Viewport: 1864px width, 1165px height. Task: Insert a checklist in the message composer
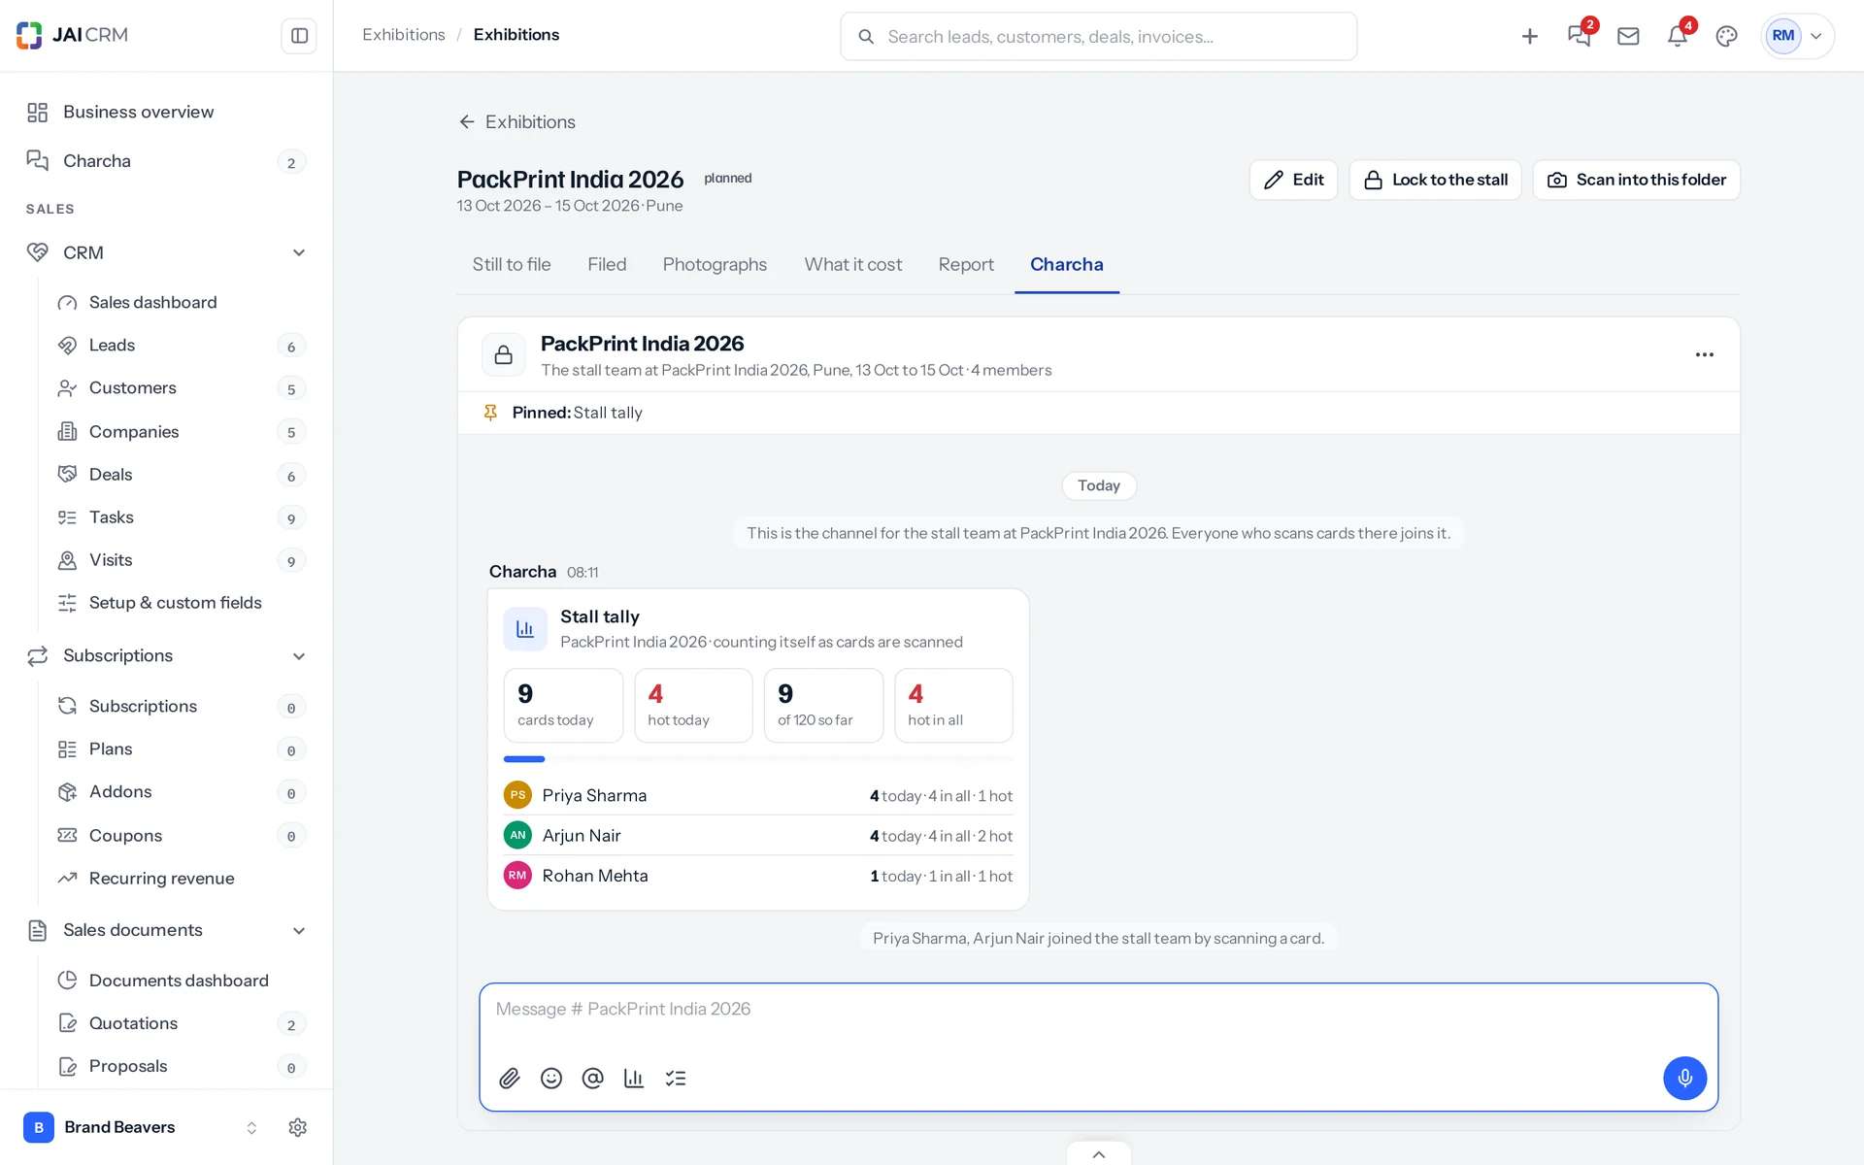point(676,1079)
